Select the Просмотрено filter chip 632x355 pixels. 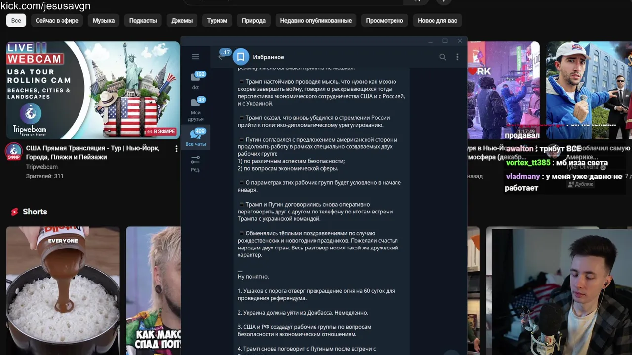tap(385, 20)
